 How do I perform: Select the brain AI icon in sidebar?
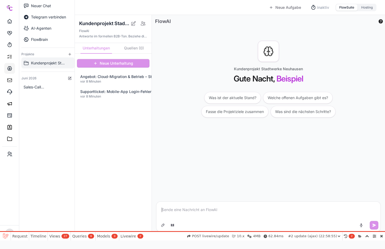click(10, 68)
